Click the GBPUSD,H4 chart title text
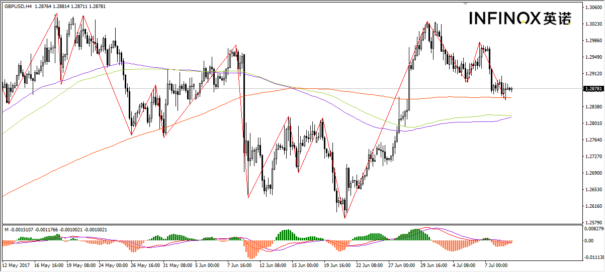 pyautogui.click(x=18, y=6)
